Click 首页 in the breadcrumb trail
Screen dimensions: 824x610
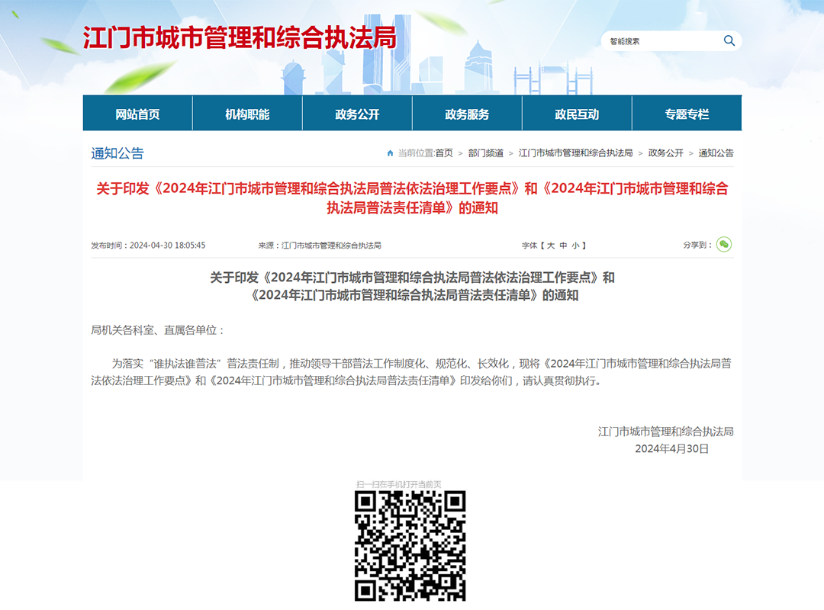coord(445,152)
